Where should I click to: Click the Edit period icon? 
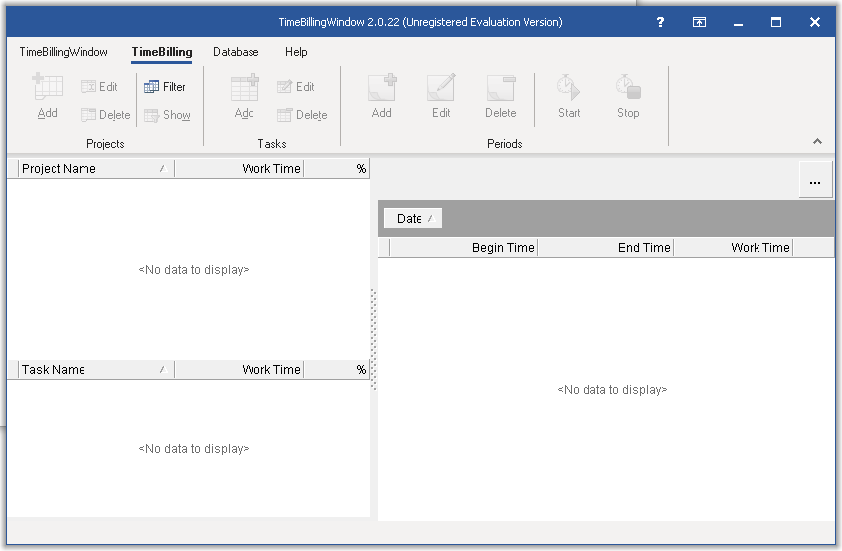(x=441, y=88)
